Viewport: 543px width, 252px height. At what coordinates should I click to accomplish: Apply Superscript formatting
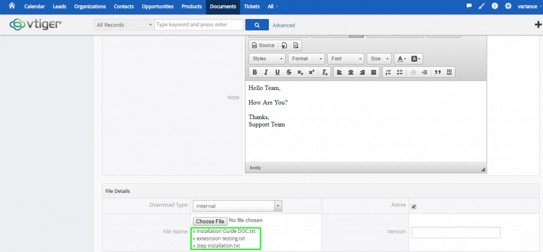click(x=311, y=72)
